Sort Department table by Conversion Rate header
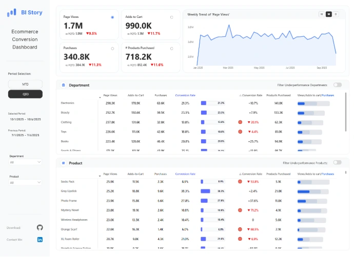The width and height of the screenshot is (354, 257). [x=185, y=95]
